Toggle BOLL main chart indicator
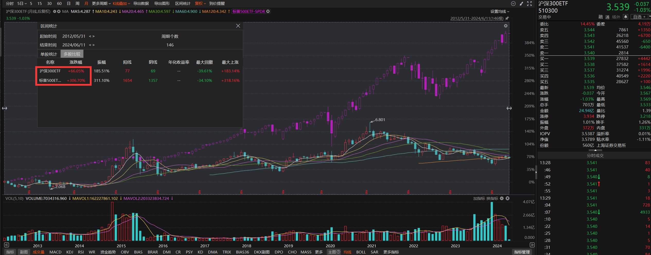This screenshot has width=651, height=255. [361, 252]
